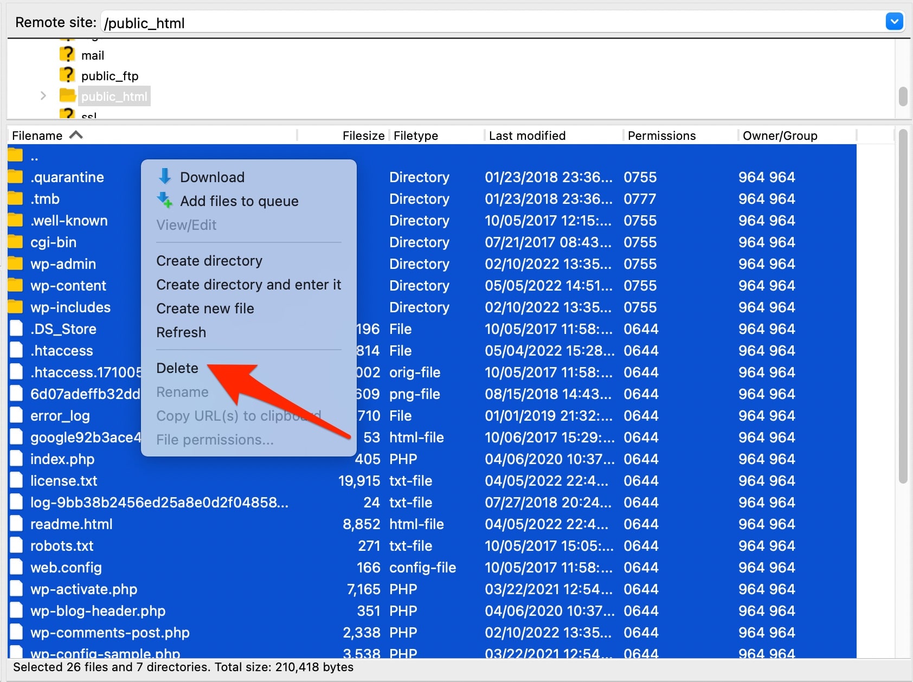
Task: Click the .tmb folder icon
Action: point(16,198)
